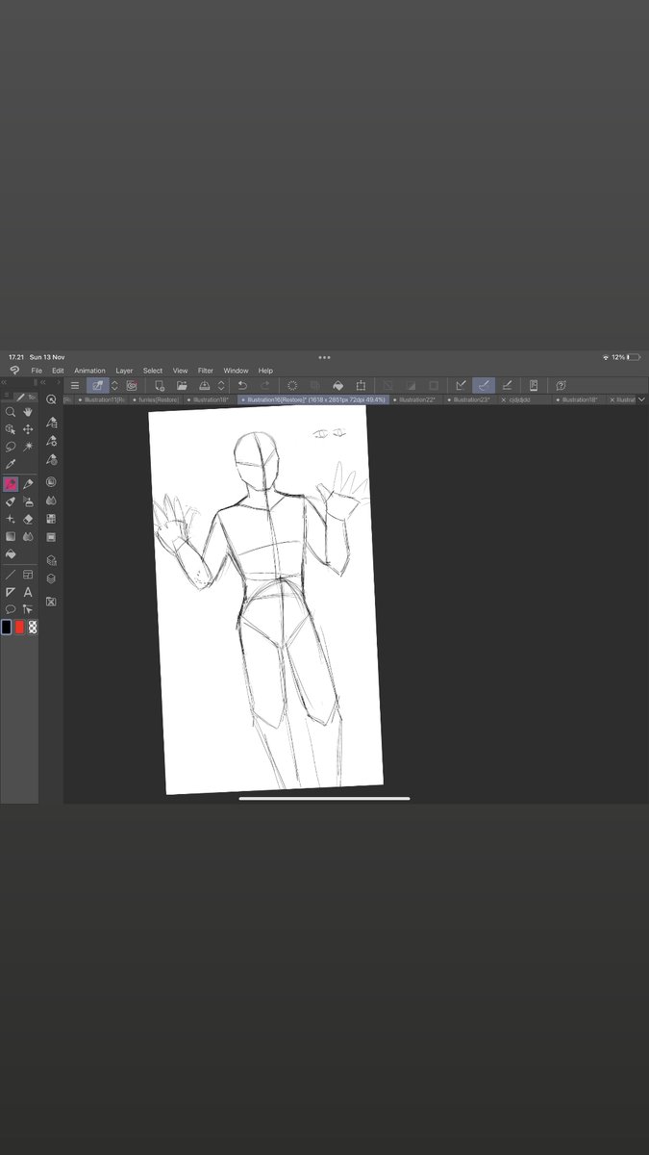The height and width of the screenshot is (1155, 649).
Task: Switch to the furries[Restore] tab
Action: [156, 399]
